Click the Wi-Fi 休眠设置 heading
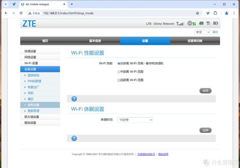 click(88, 109)
